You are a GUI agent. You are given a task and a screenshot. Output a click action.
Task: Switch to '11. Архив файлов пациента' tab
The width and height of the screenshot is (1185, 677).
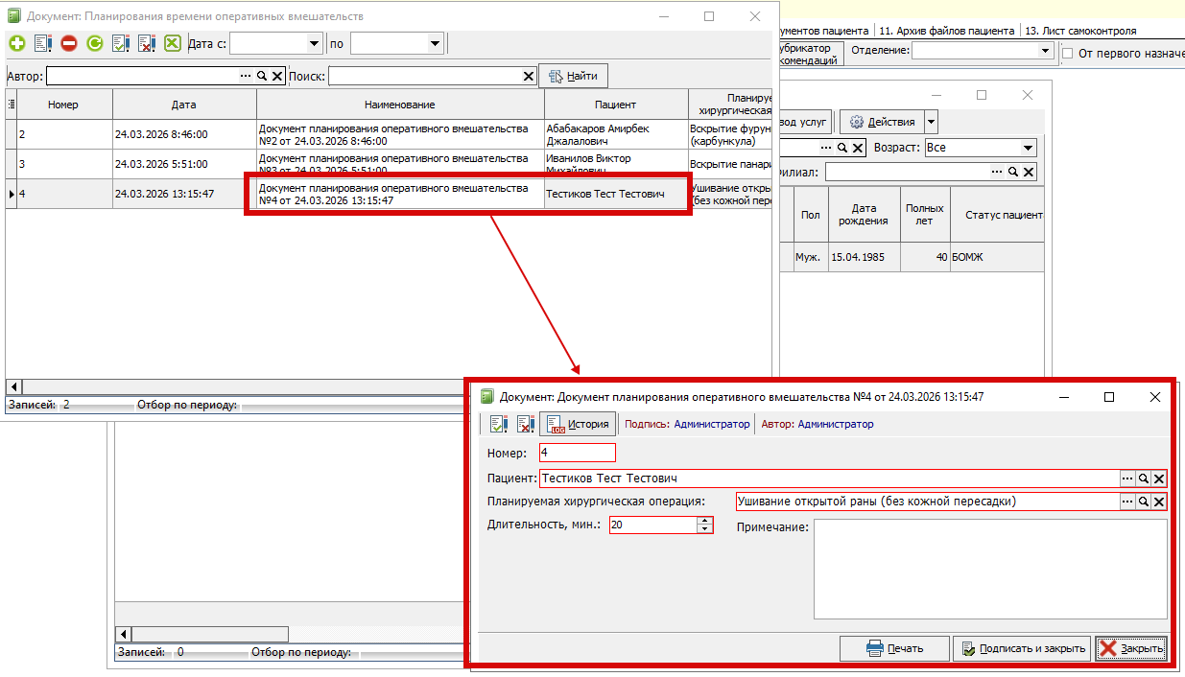pos(947,31)
